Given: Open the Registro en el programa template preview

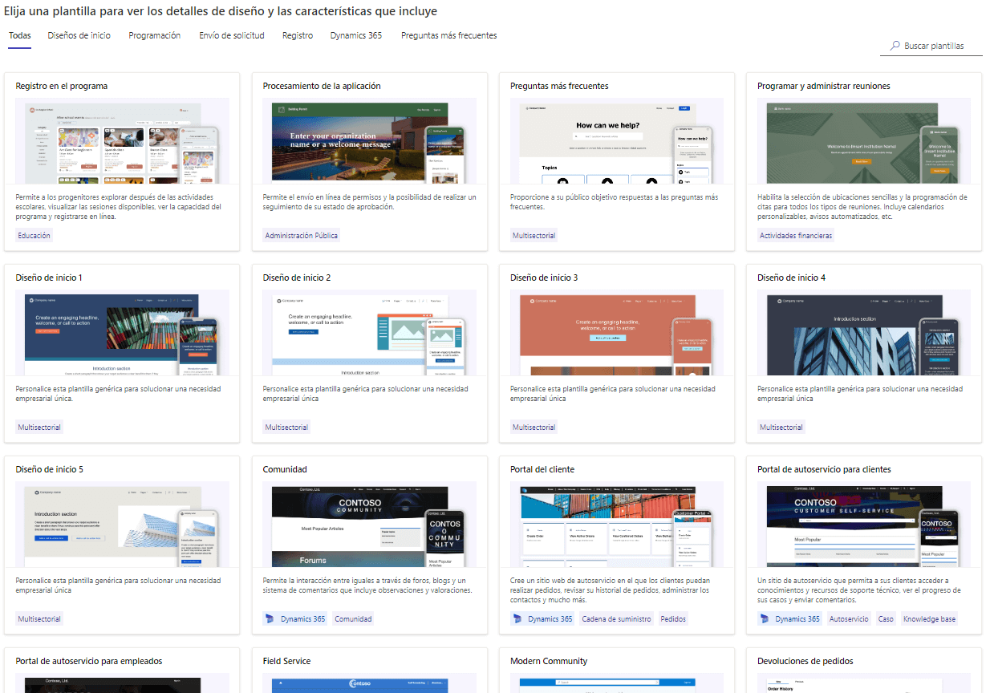Looking at the screenshot, I should click(x=122, y=141).
